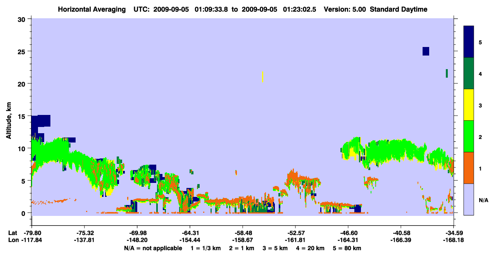
Task: Click the latitude value -40.58
Action: [x=401, y=233]
